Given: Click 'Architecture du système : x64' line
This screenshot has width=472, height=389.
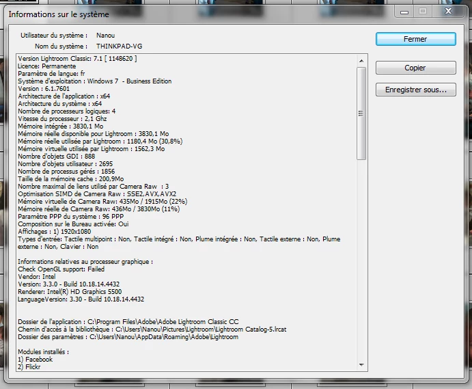Looking at the screenshot, I should pyautogui.click(x=60, y=104).
